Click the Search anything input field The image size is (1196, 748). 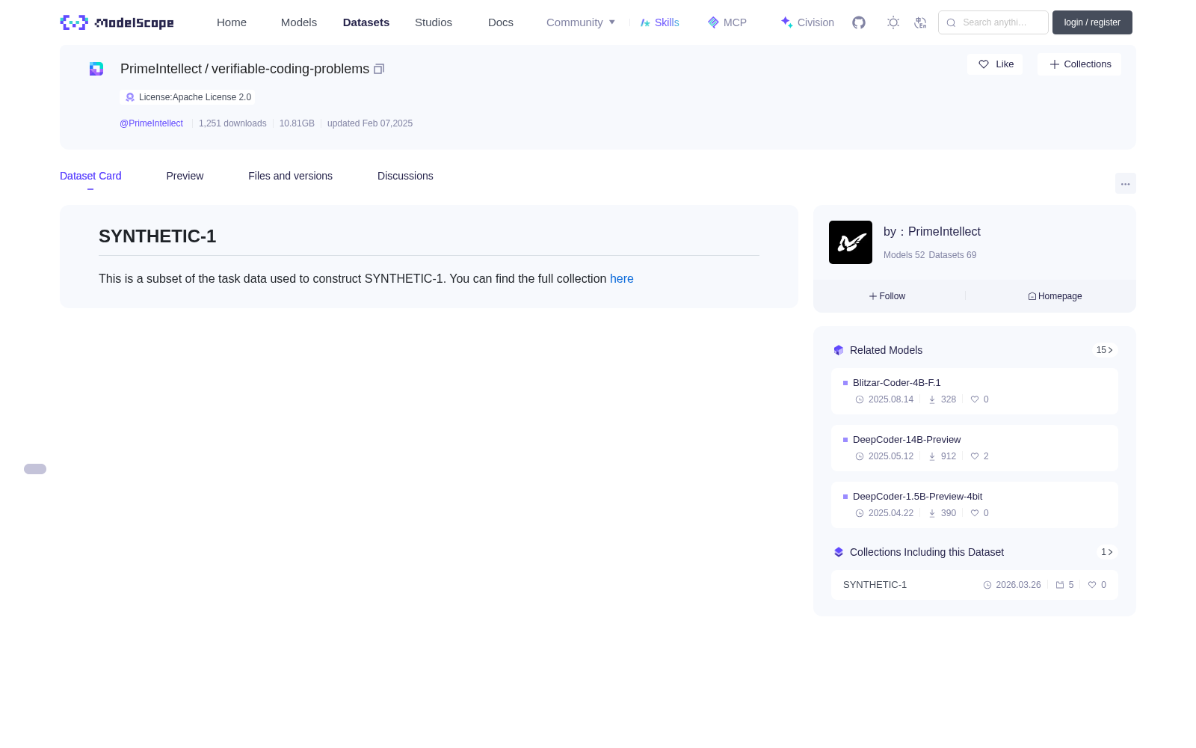[x=993, y=22]
